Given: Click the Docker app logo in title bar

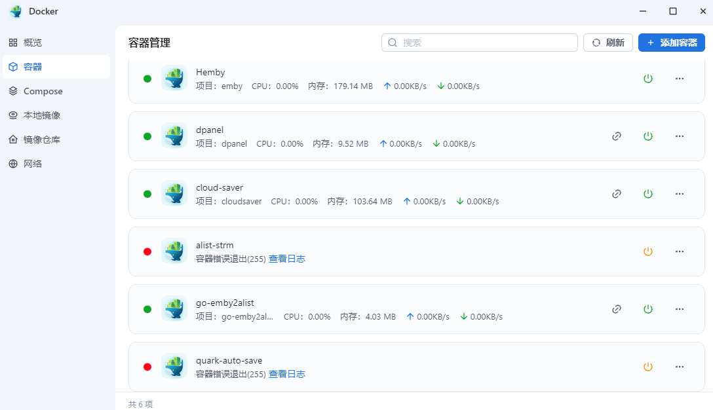Looking at the screenshot, I should tap(16, 11).
